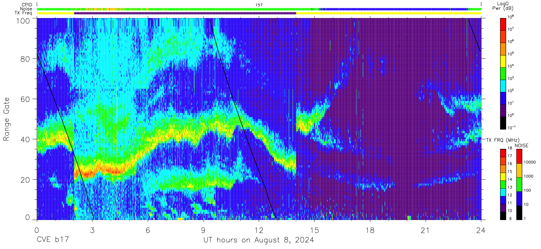Image resolution: width=541 pixels, height=249 pixels.
Task: Select the purple segment of TX Freq bar
Action: point(185,13)
